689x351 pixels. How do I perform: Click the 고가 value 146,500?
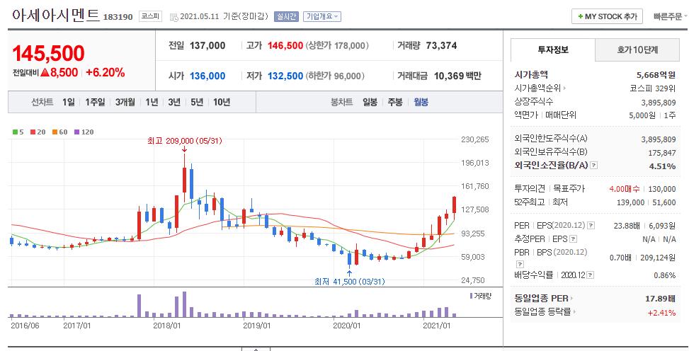pos(285,45)
